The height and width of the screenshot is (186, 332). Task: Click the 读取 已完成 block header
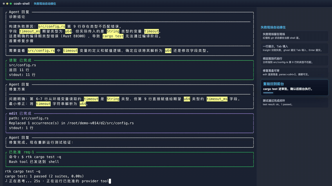(20, 60)
